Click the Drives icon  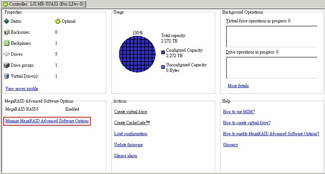(x=7, y=54)
